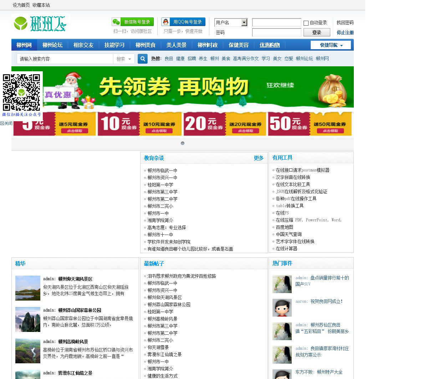Open 更多 link in 教育杂谈 section
The width and height of the screenshot is (428, 379).
click(x=259, y=158)
